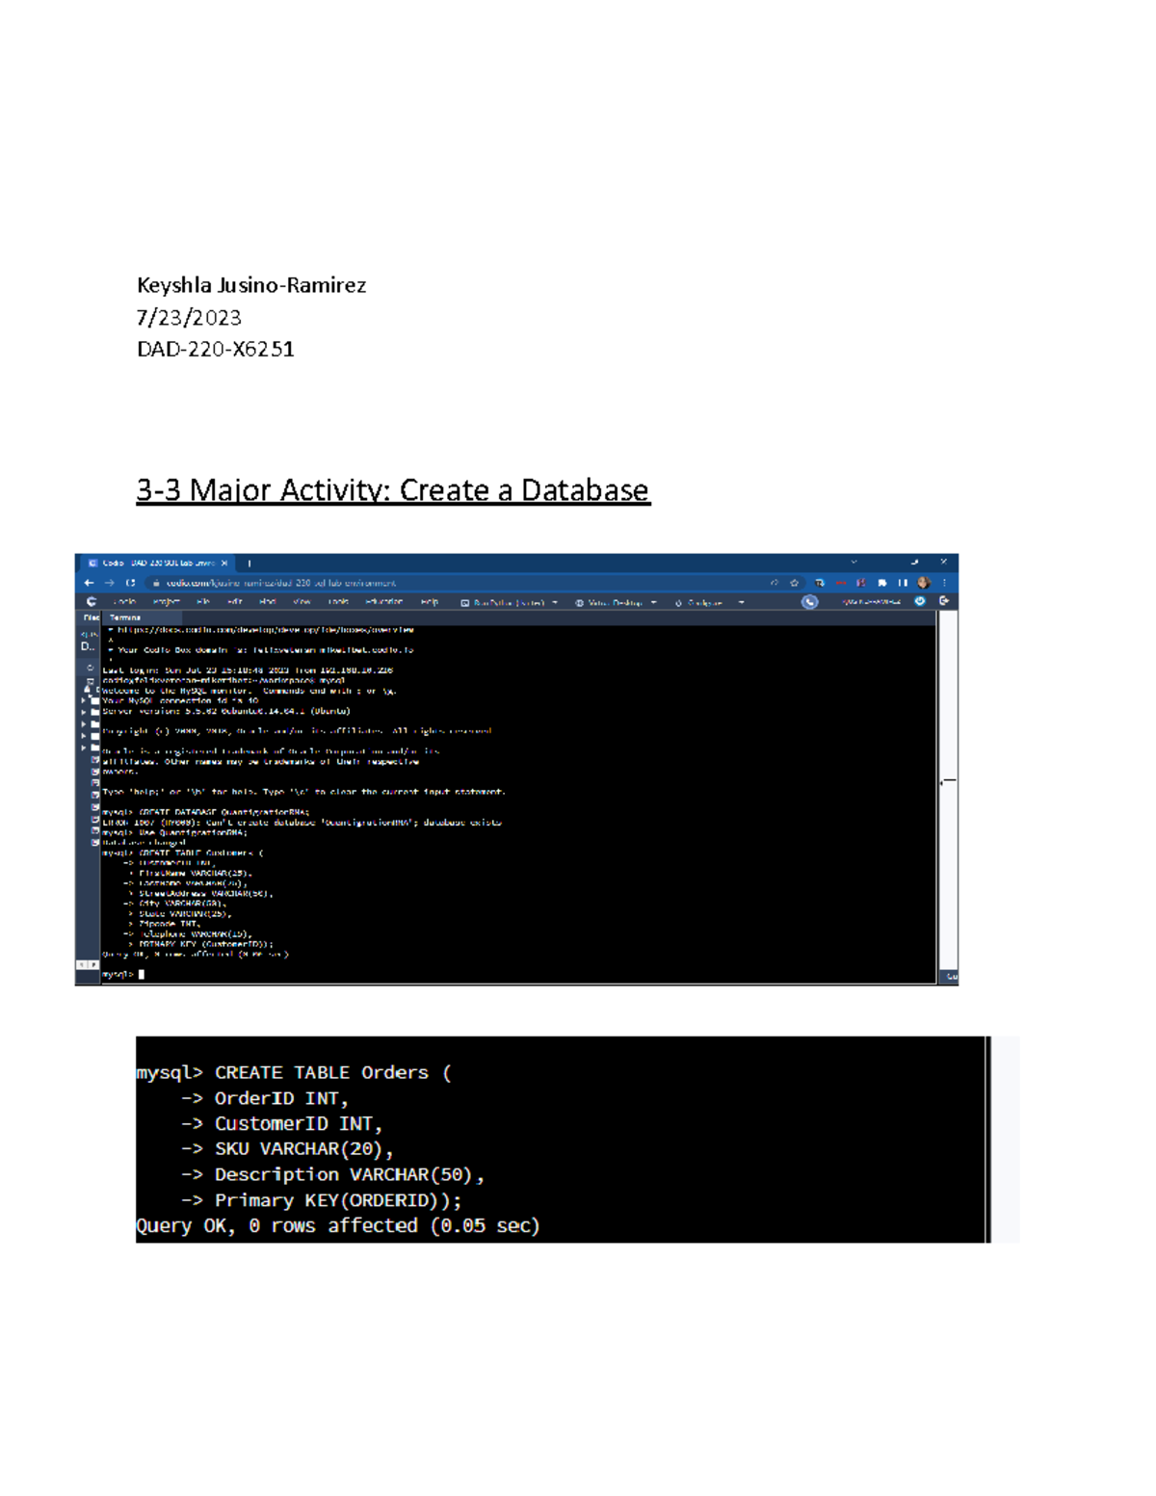The width and height of the screenshot is (1156, 1496).
Task: Open the Configure dropdown arrow
Action: pos(741,603)
